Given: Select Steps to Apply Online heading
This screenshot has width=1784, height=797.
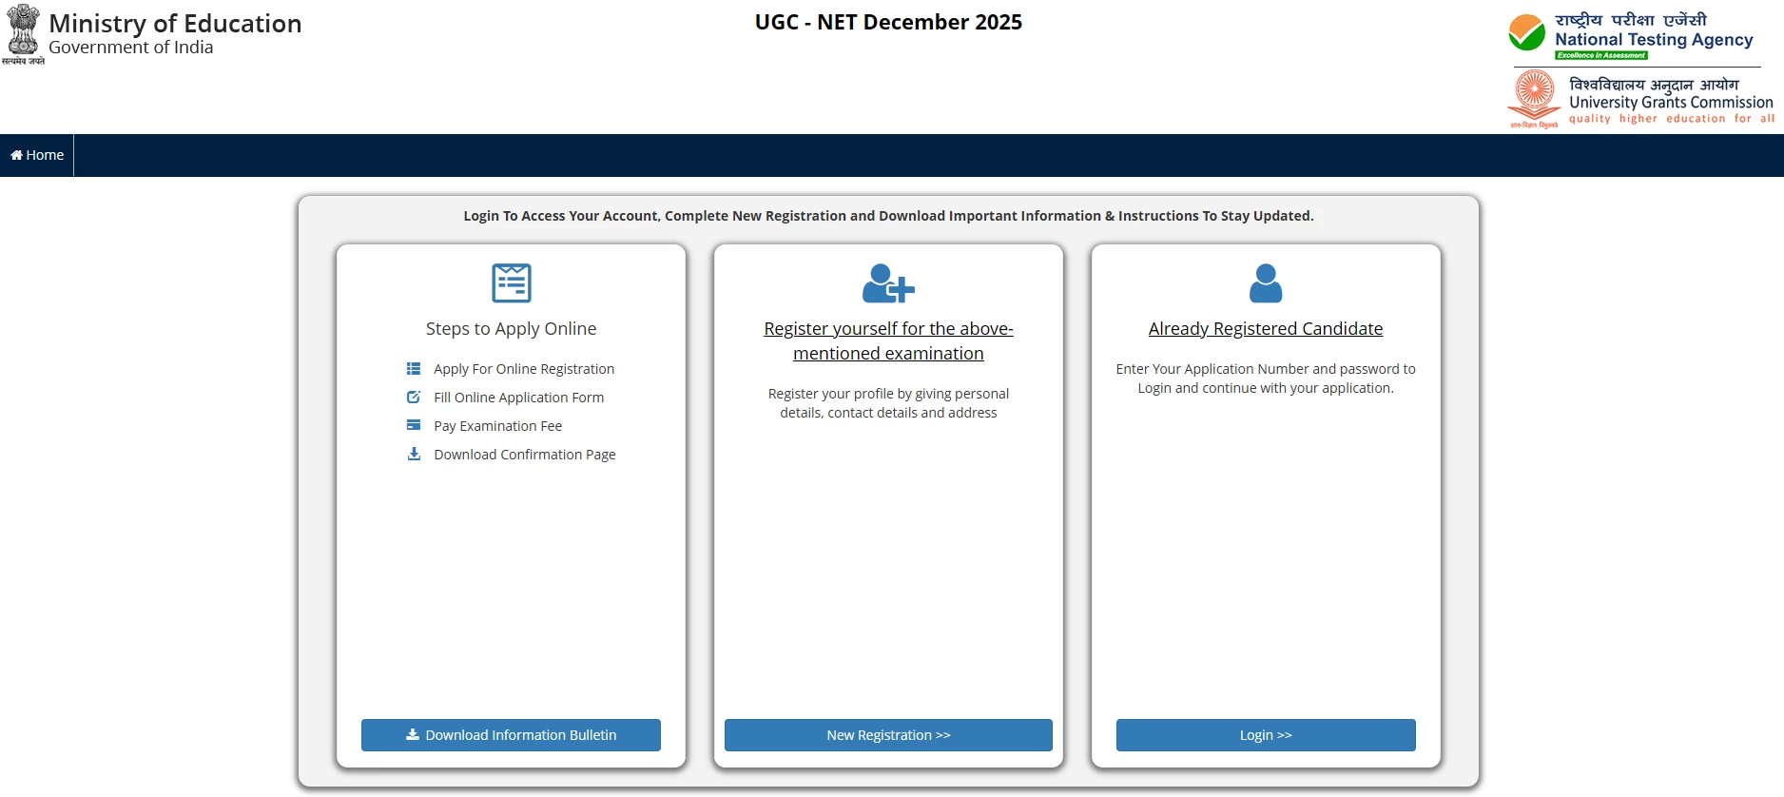Looking at the screenshot, I should point(512,328).
